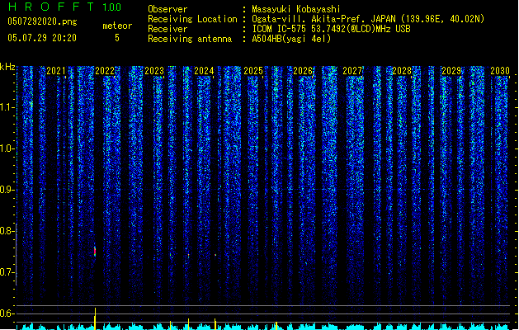519x330 pixels.
Task: Click the kHz axis unit label
Action: point(7,67)
